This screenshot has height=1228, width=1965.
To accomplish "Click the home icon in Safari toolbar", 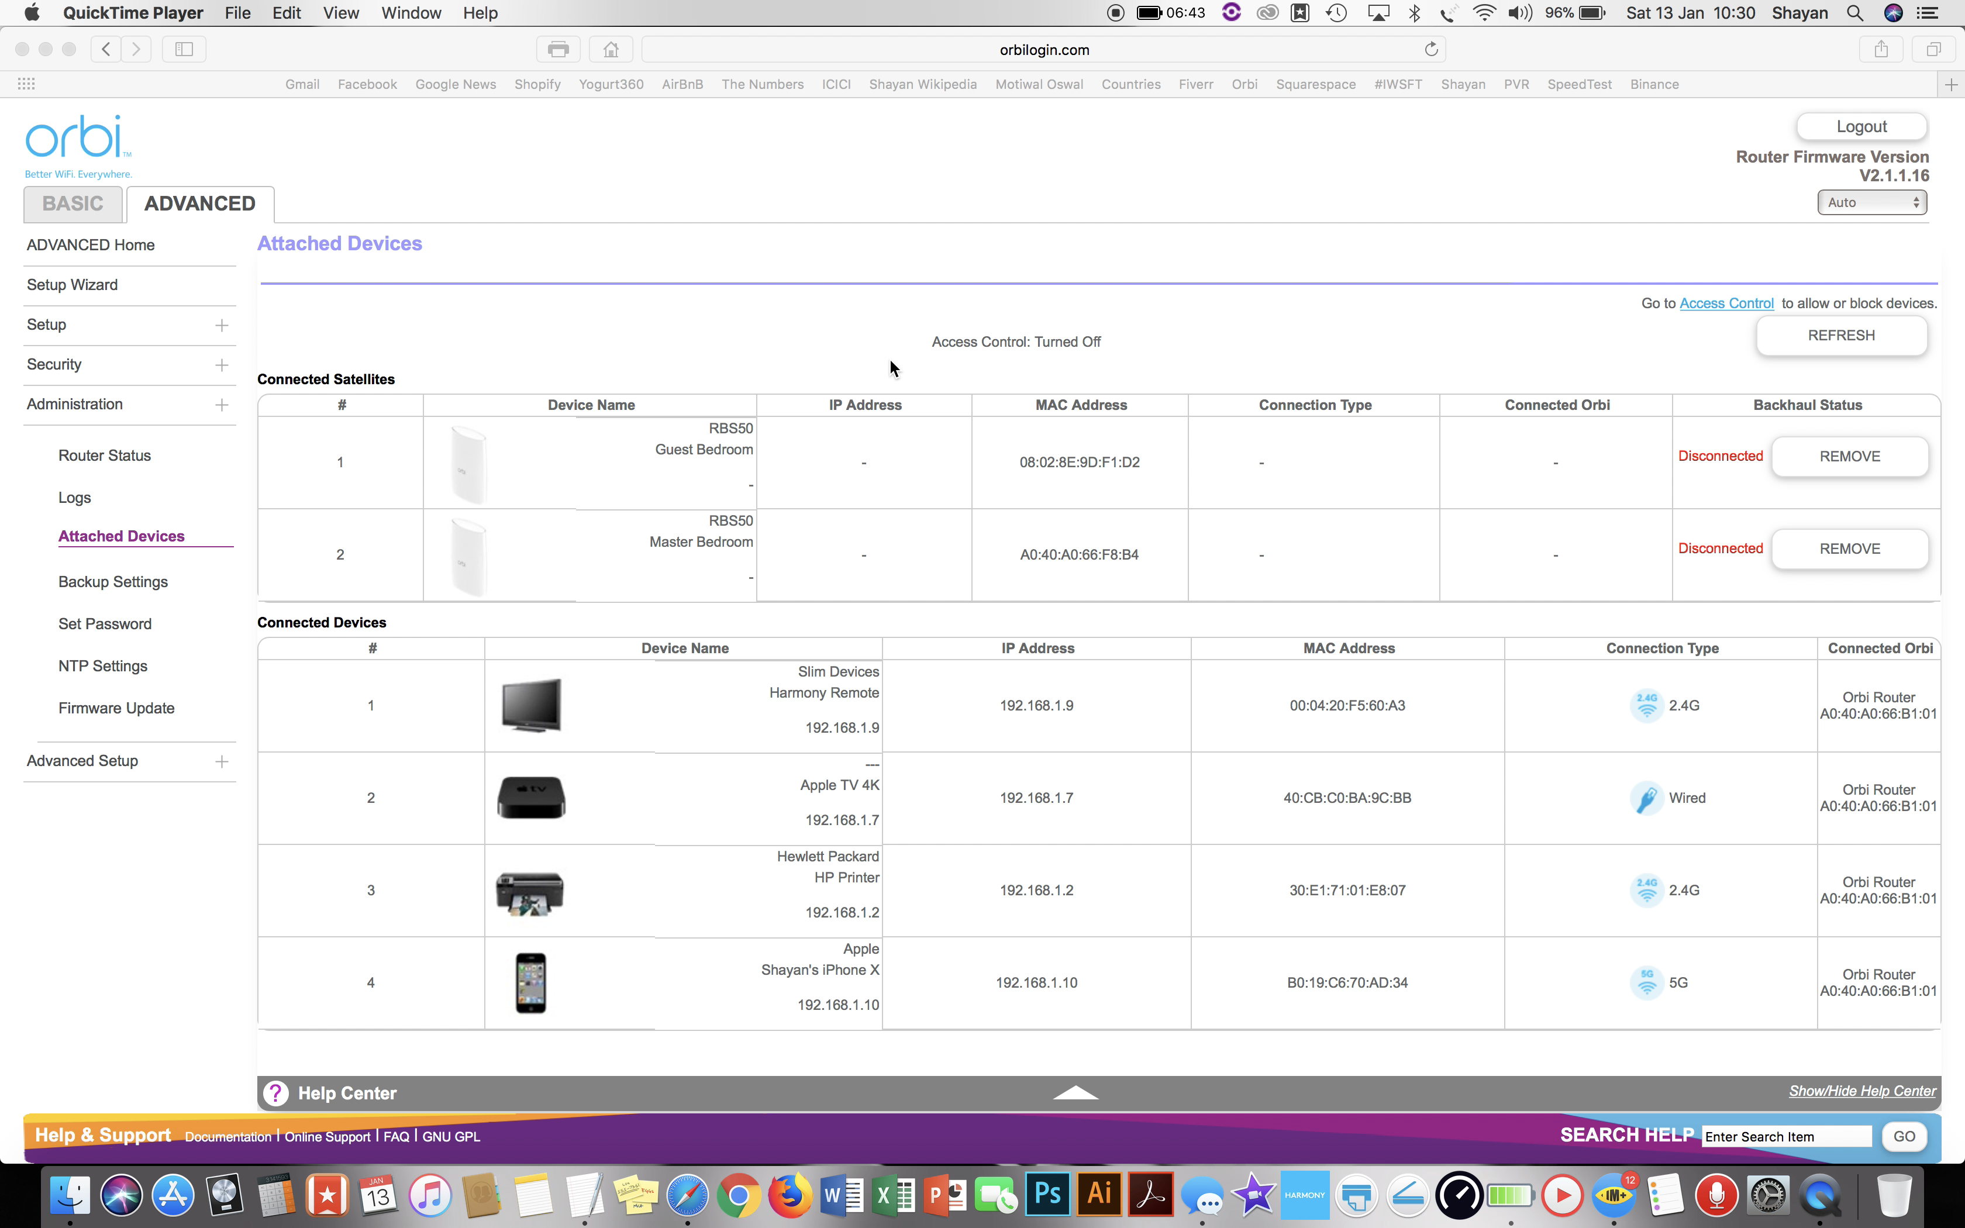I will 611,49.
